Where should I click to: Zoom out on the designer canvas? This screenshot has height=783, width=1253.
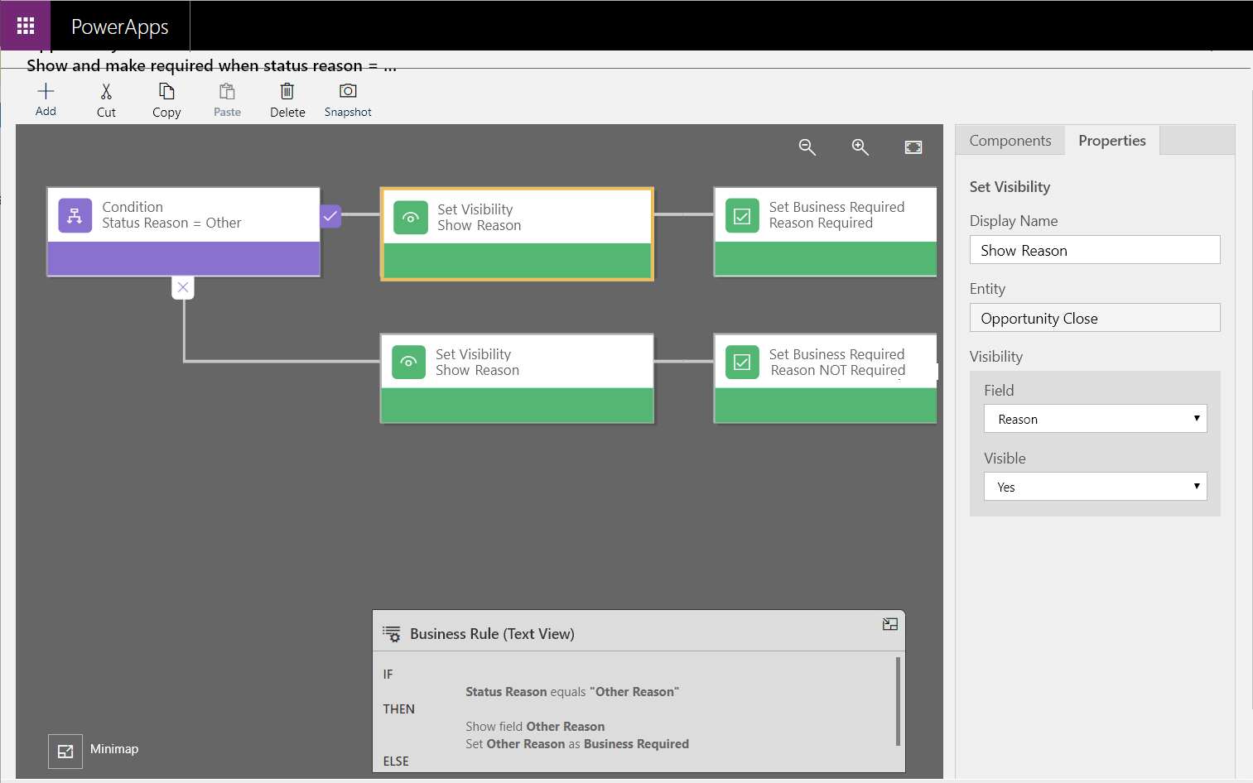pos(807,147)
